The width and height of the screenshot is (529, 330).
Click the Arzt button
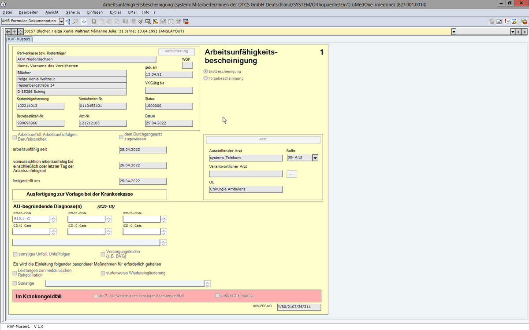(263, 139)
